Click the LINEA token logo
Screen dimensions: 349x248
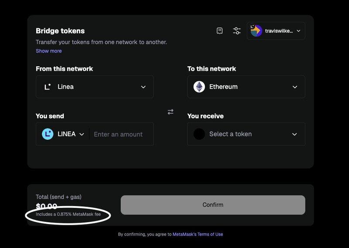(48, 134)
